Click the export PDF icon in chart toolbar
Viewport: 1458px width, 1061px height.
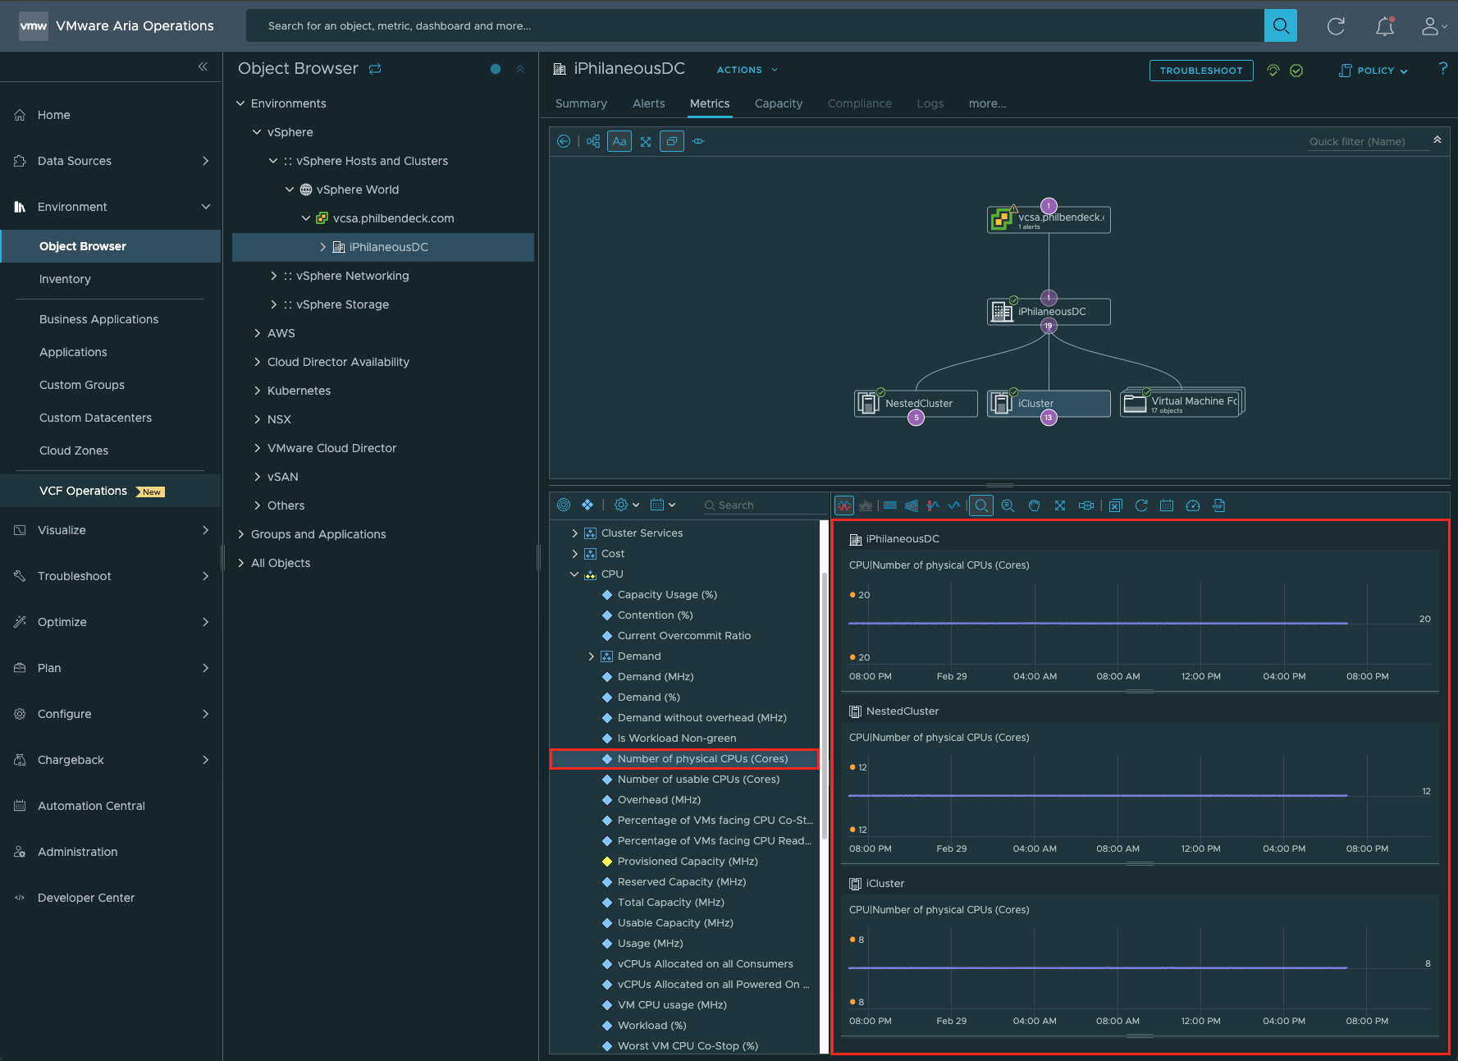click(x=1219, y=505)
